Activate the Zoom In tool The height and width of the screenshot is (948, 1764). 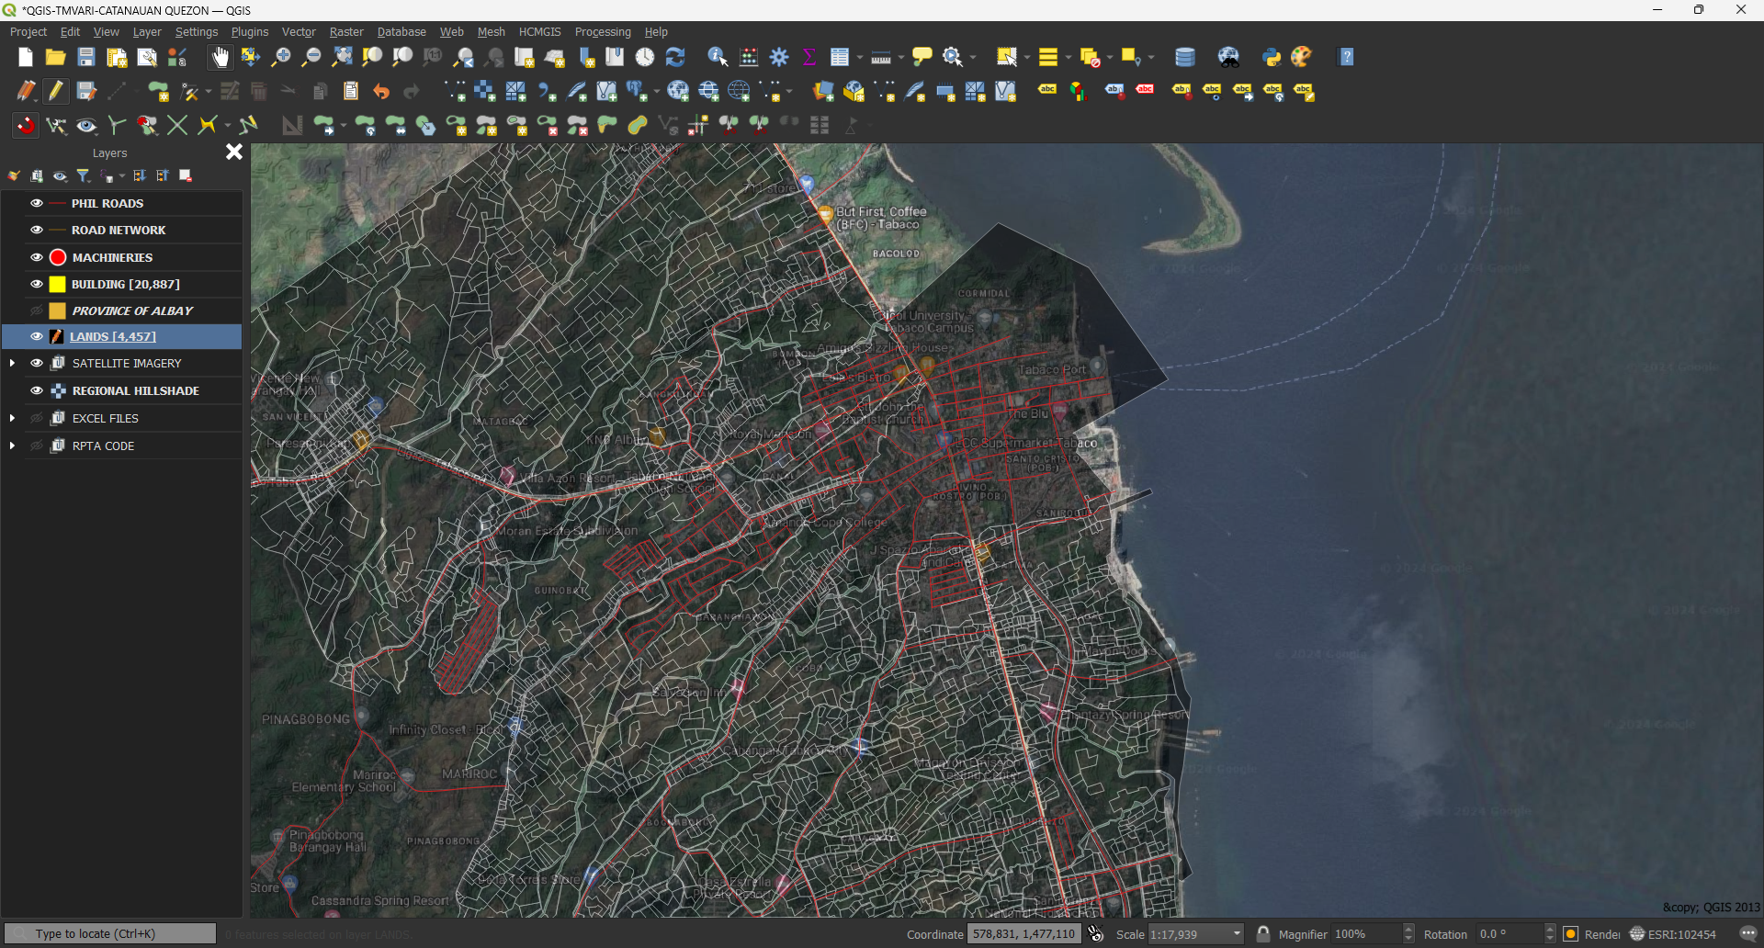[x=280, y=57]
